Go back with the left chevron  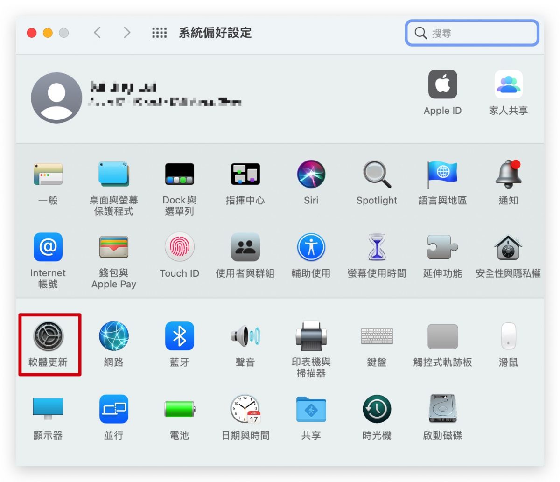97,33
